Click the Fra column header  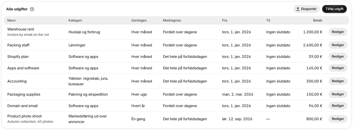pyautogui.click(x=225, y=20)
